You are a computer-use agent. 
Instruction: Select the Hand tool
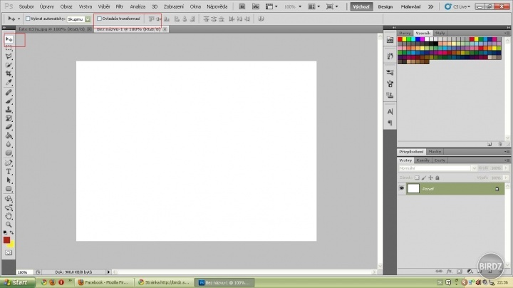pyautogui.click(x=9, y=216)
